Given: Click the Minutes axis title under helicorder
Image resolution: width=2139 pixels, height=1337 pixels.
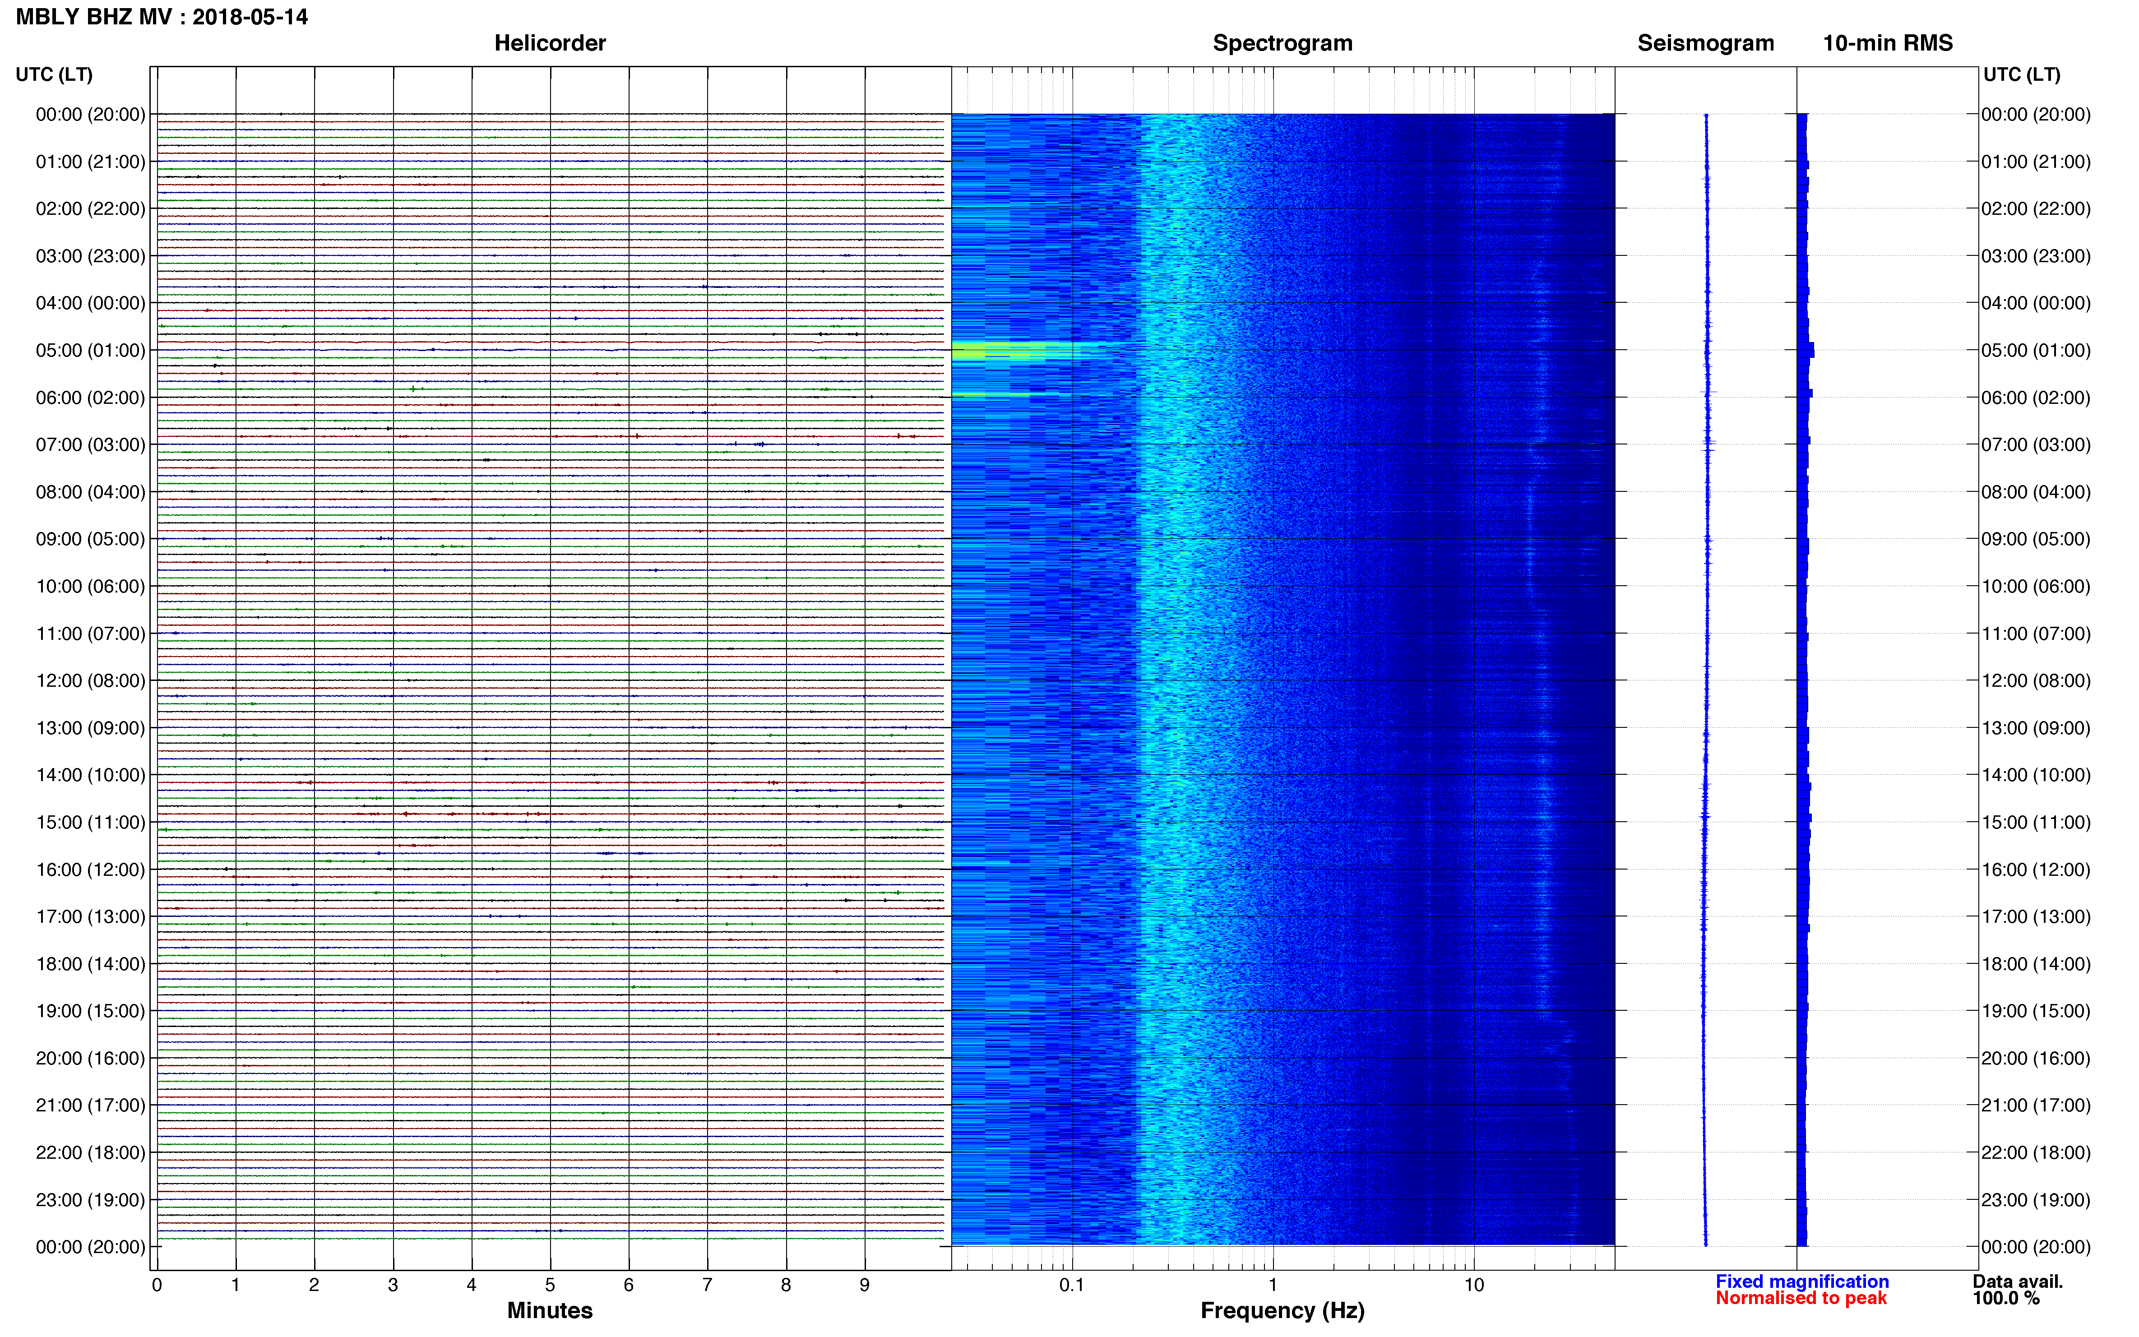Looking at the screenshot, I should (550, 1310).
